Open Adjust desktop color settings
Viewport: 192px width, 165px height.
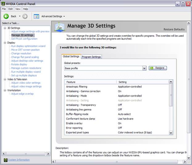click(27, 61)
